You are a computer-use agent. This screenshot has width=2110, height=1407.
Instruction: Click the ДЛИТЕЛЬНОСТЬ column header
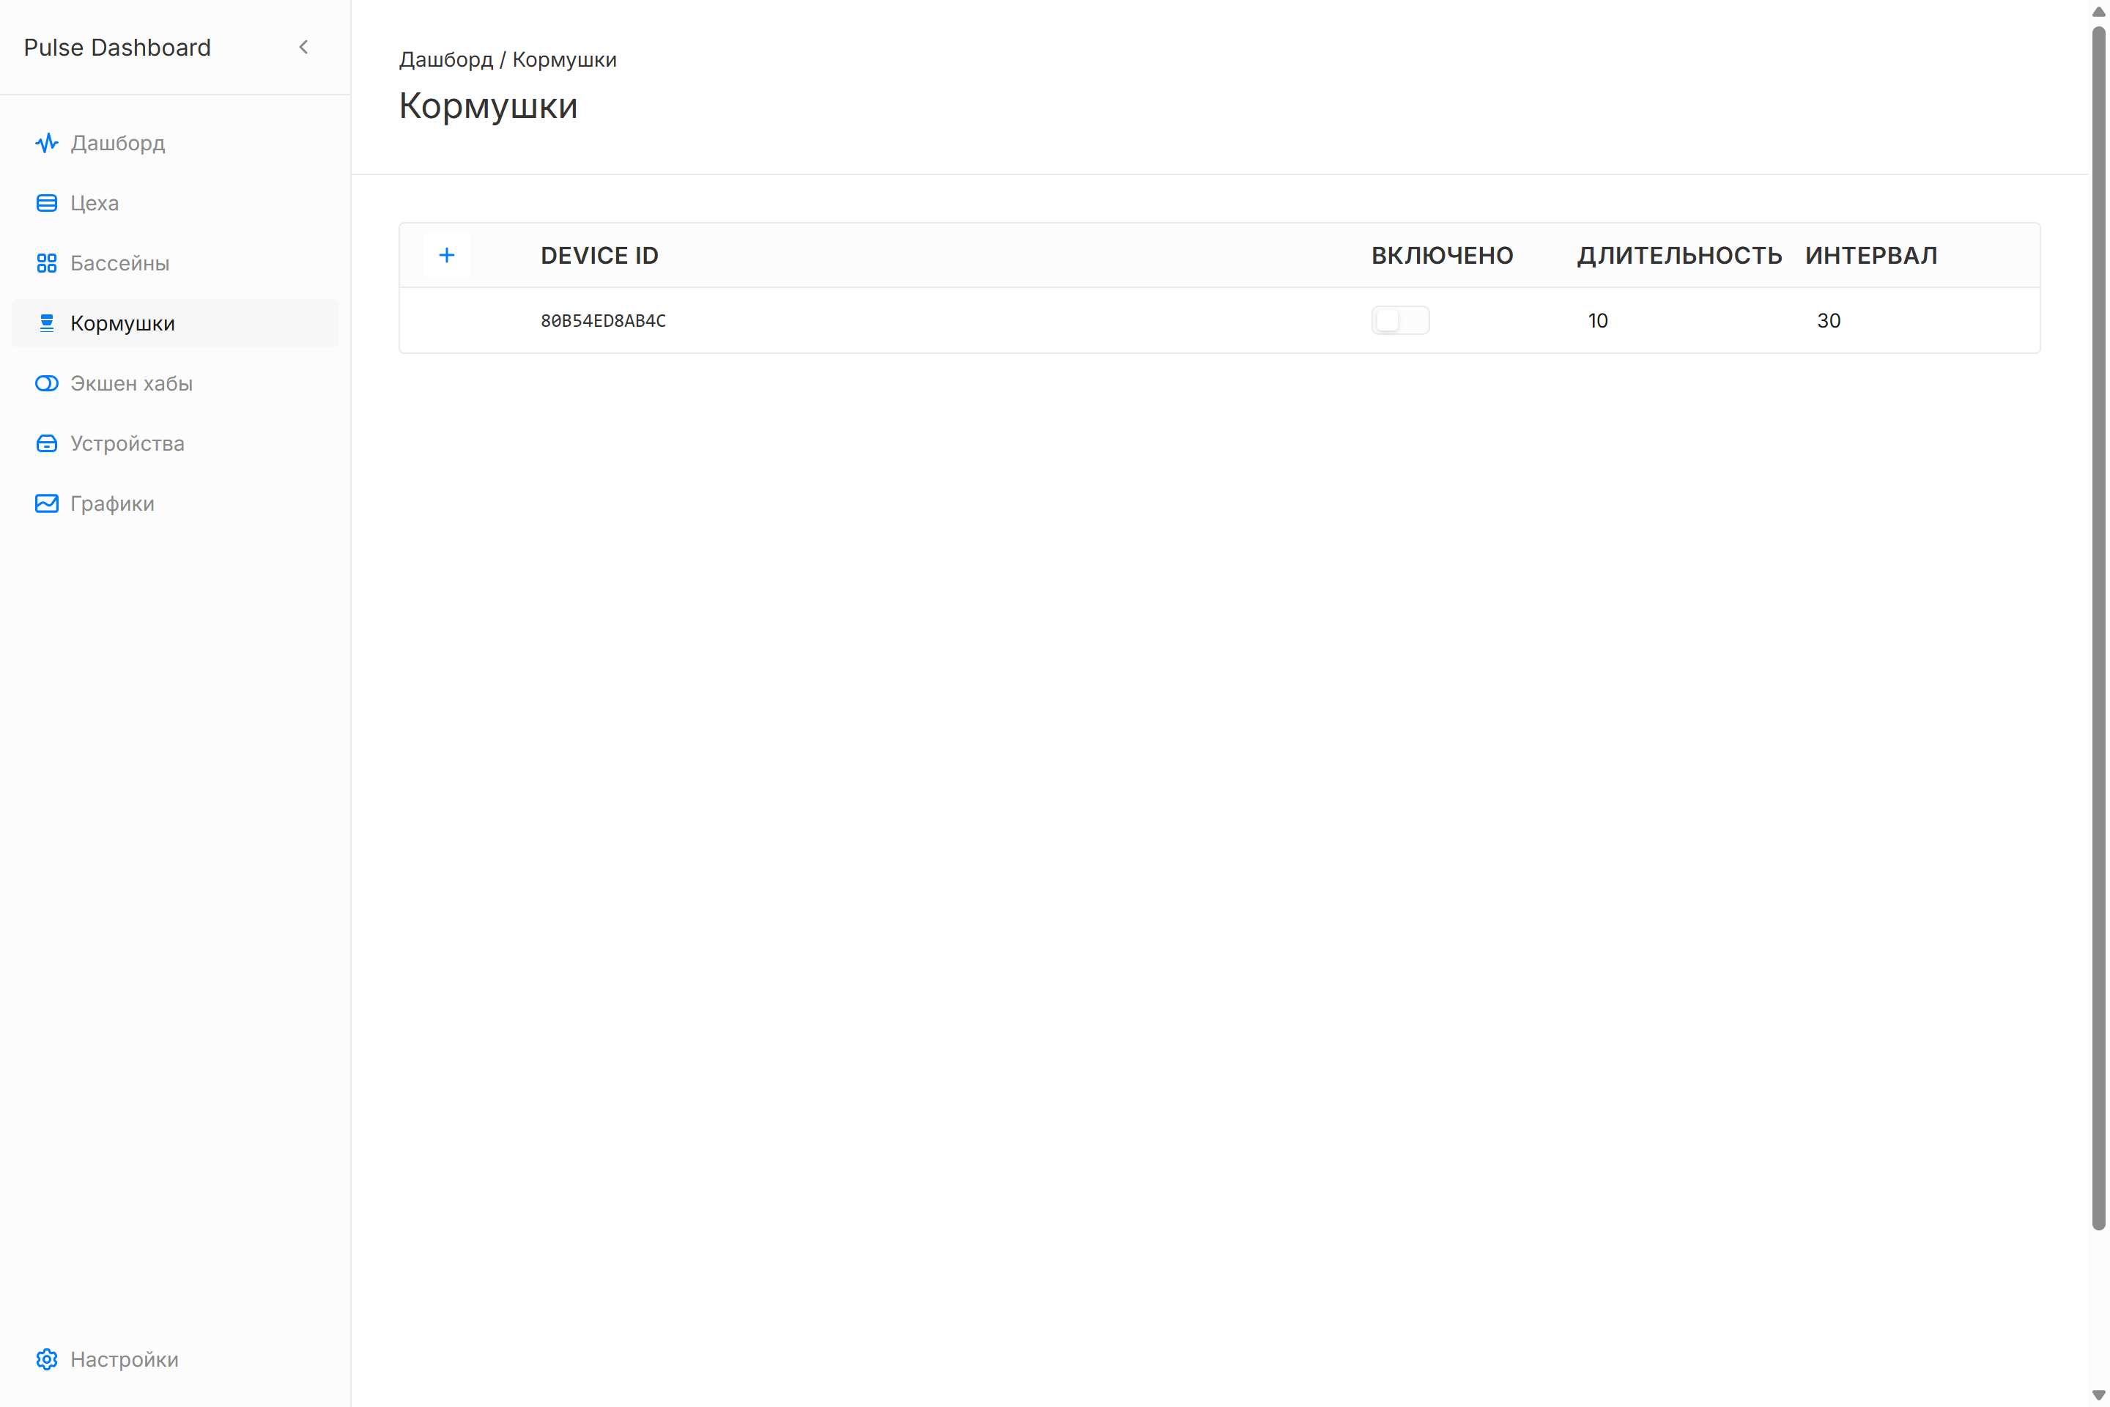coord(1679,256)
